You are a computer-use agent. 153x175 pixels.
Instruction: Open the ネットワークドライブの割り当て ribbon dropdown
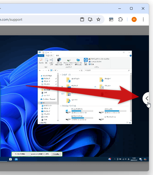(69, 62)
